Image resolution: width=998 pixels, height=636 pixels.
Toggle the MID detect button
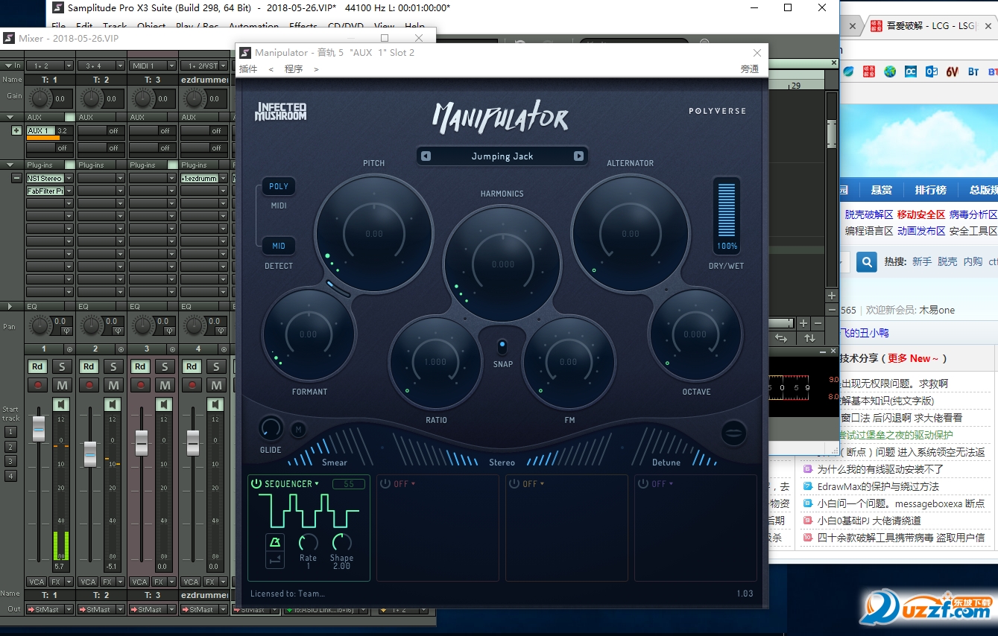pyautogui.click(x=279, y=246)
